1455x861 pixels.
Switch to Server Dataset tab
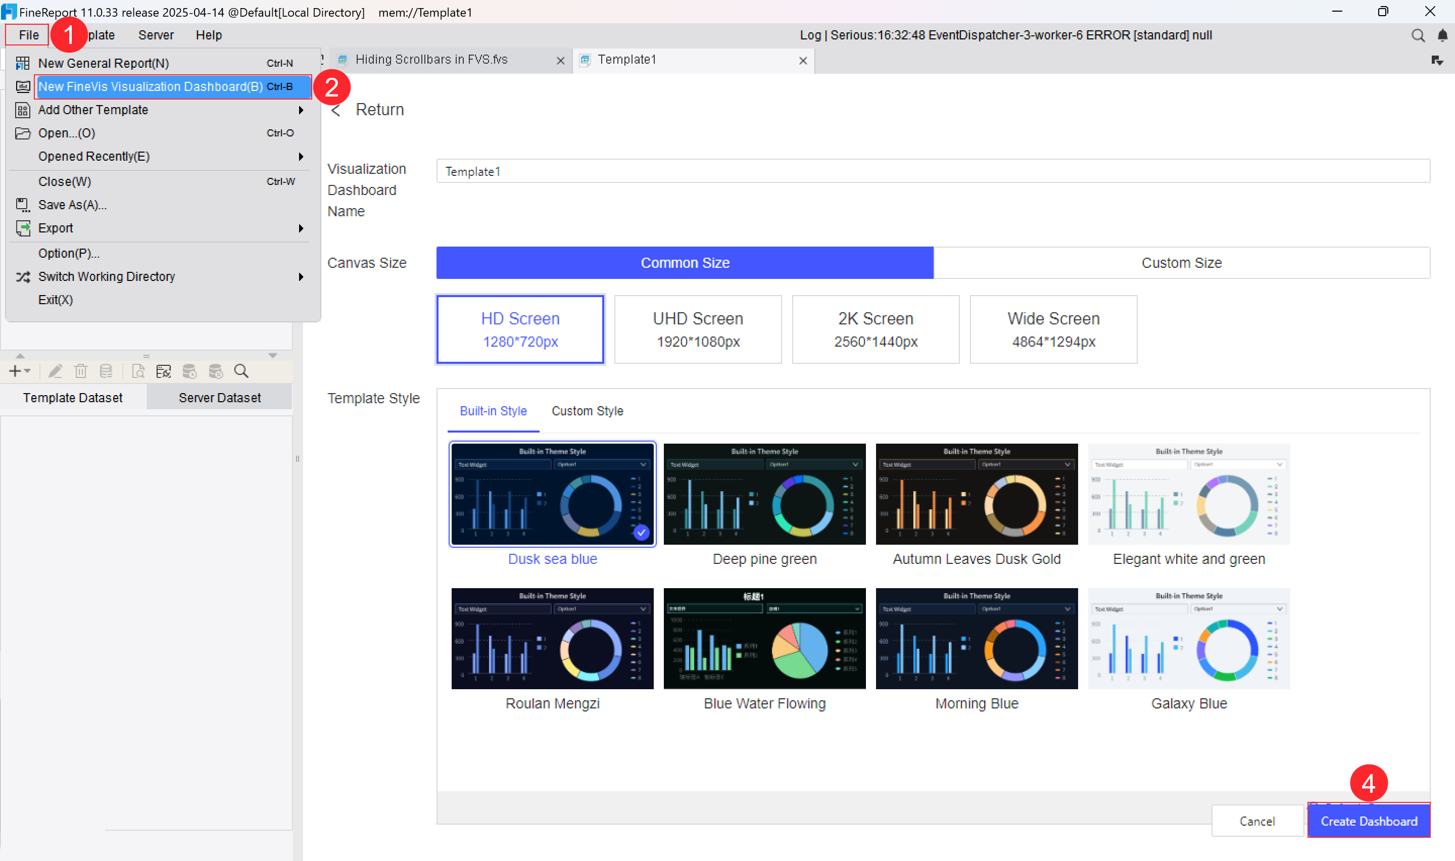(219, 398)
